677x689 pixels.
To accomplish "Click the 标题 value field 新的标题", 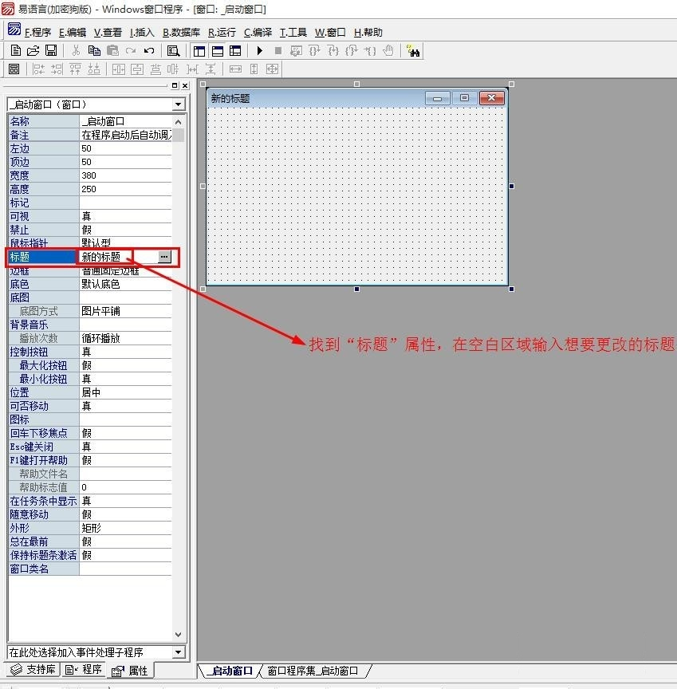I will coord(119,257).
